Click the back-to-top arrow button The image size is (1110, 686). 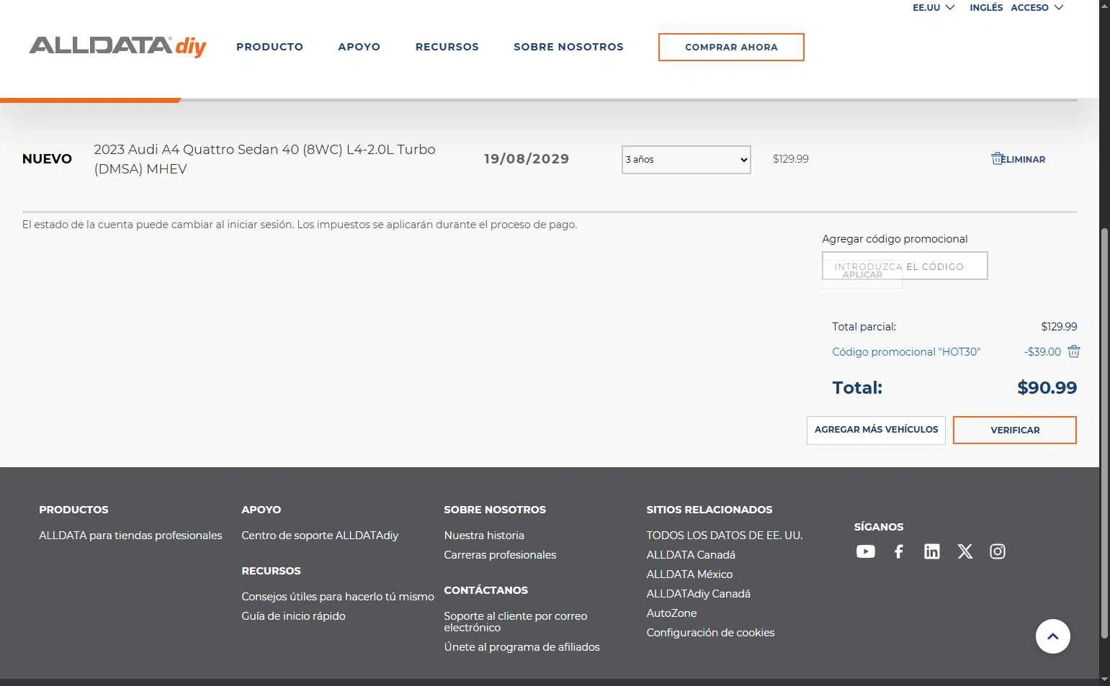[1052, 636]
